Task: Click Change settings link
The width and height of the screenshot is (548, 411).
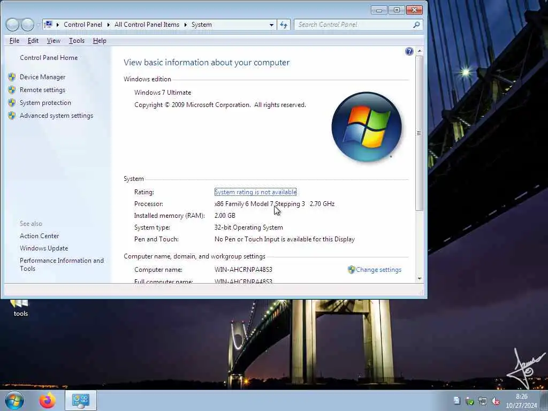Action: [378, 270]
